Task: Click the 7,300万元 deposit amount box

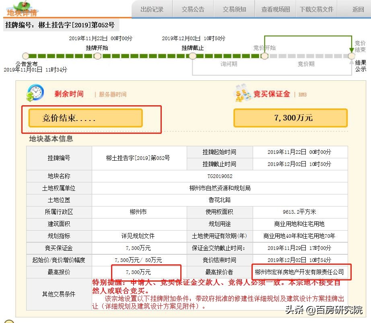Action: coord(290,117)
